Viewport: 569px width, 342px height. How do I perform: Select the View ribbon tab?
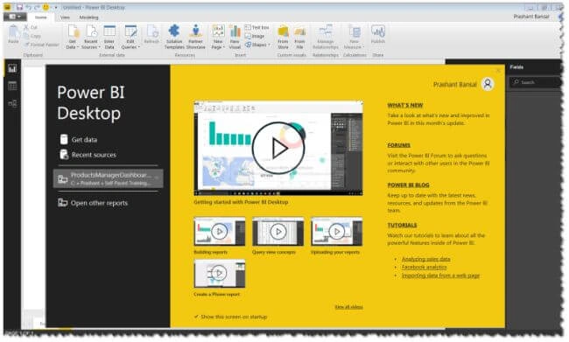click(x=65, y=17)
